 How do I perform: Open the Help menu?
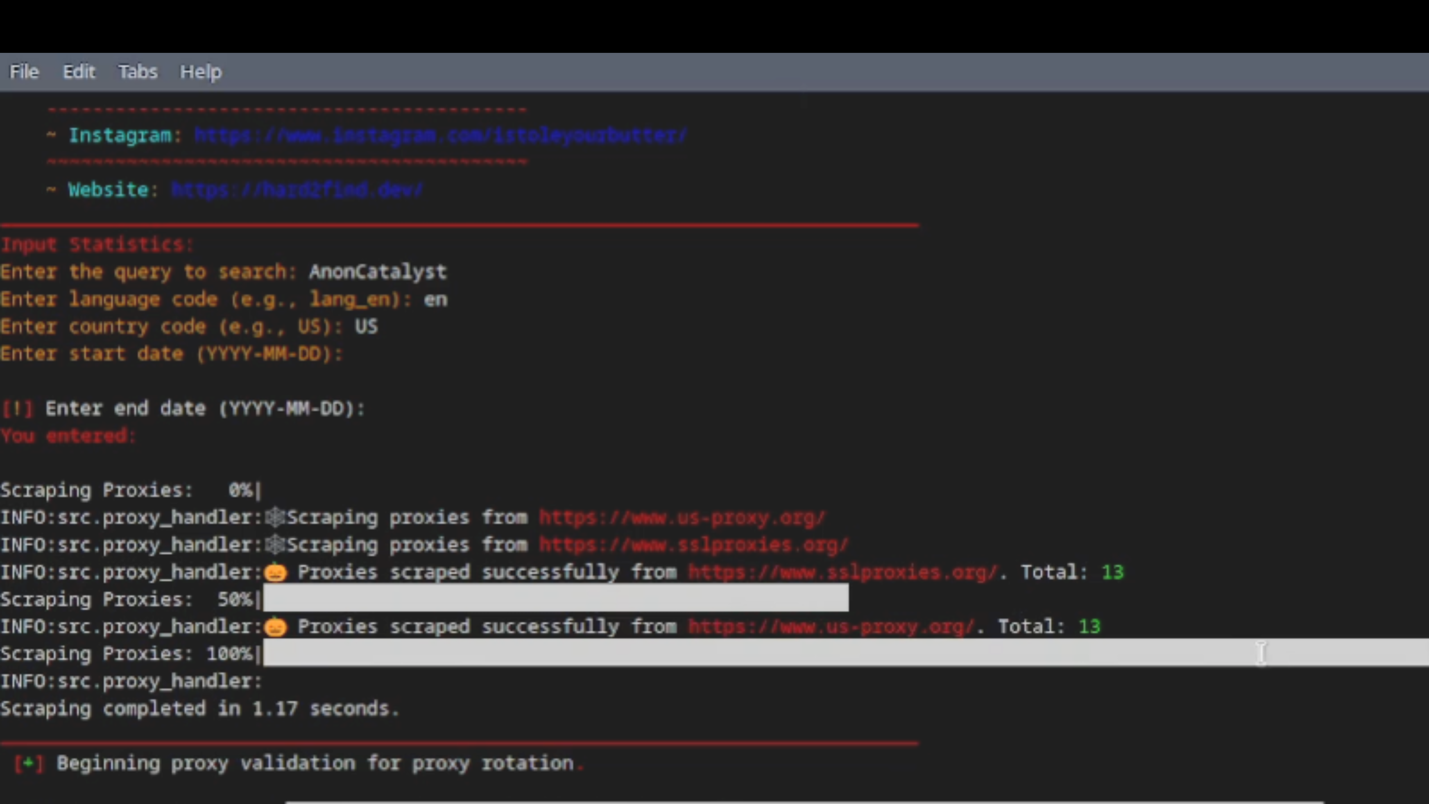(x=200, y=71)
